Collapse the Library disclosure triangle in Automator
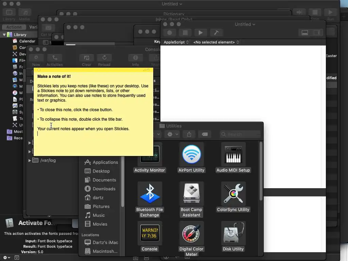The image size is (348, 261). click(4, 35)
